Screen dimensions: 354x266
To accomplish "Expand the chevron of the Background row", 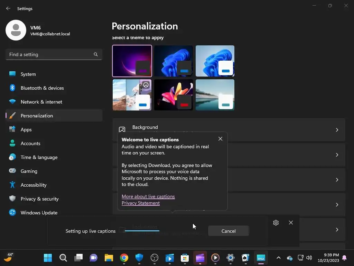I will [x=337, y=130].
